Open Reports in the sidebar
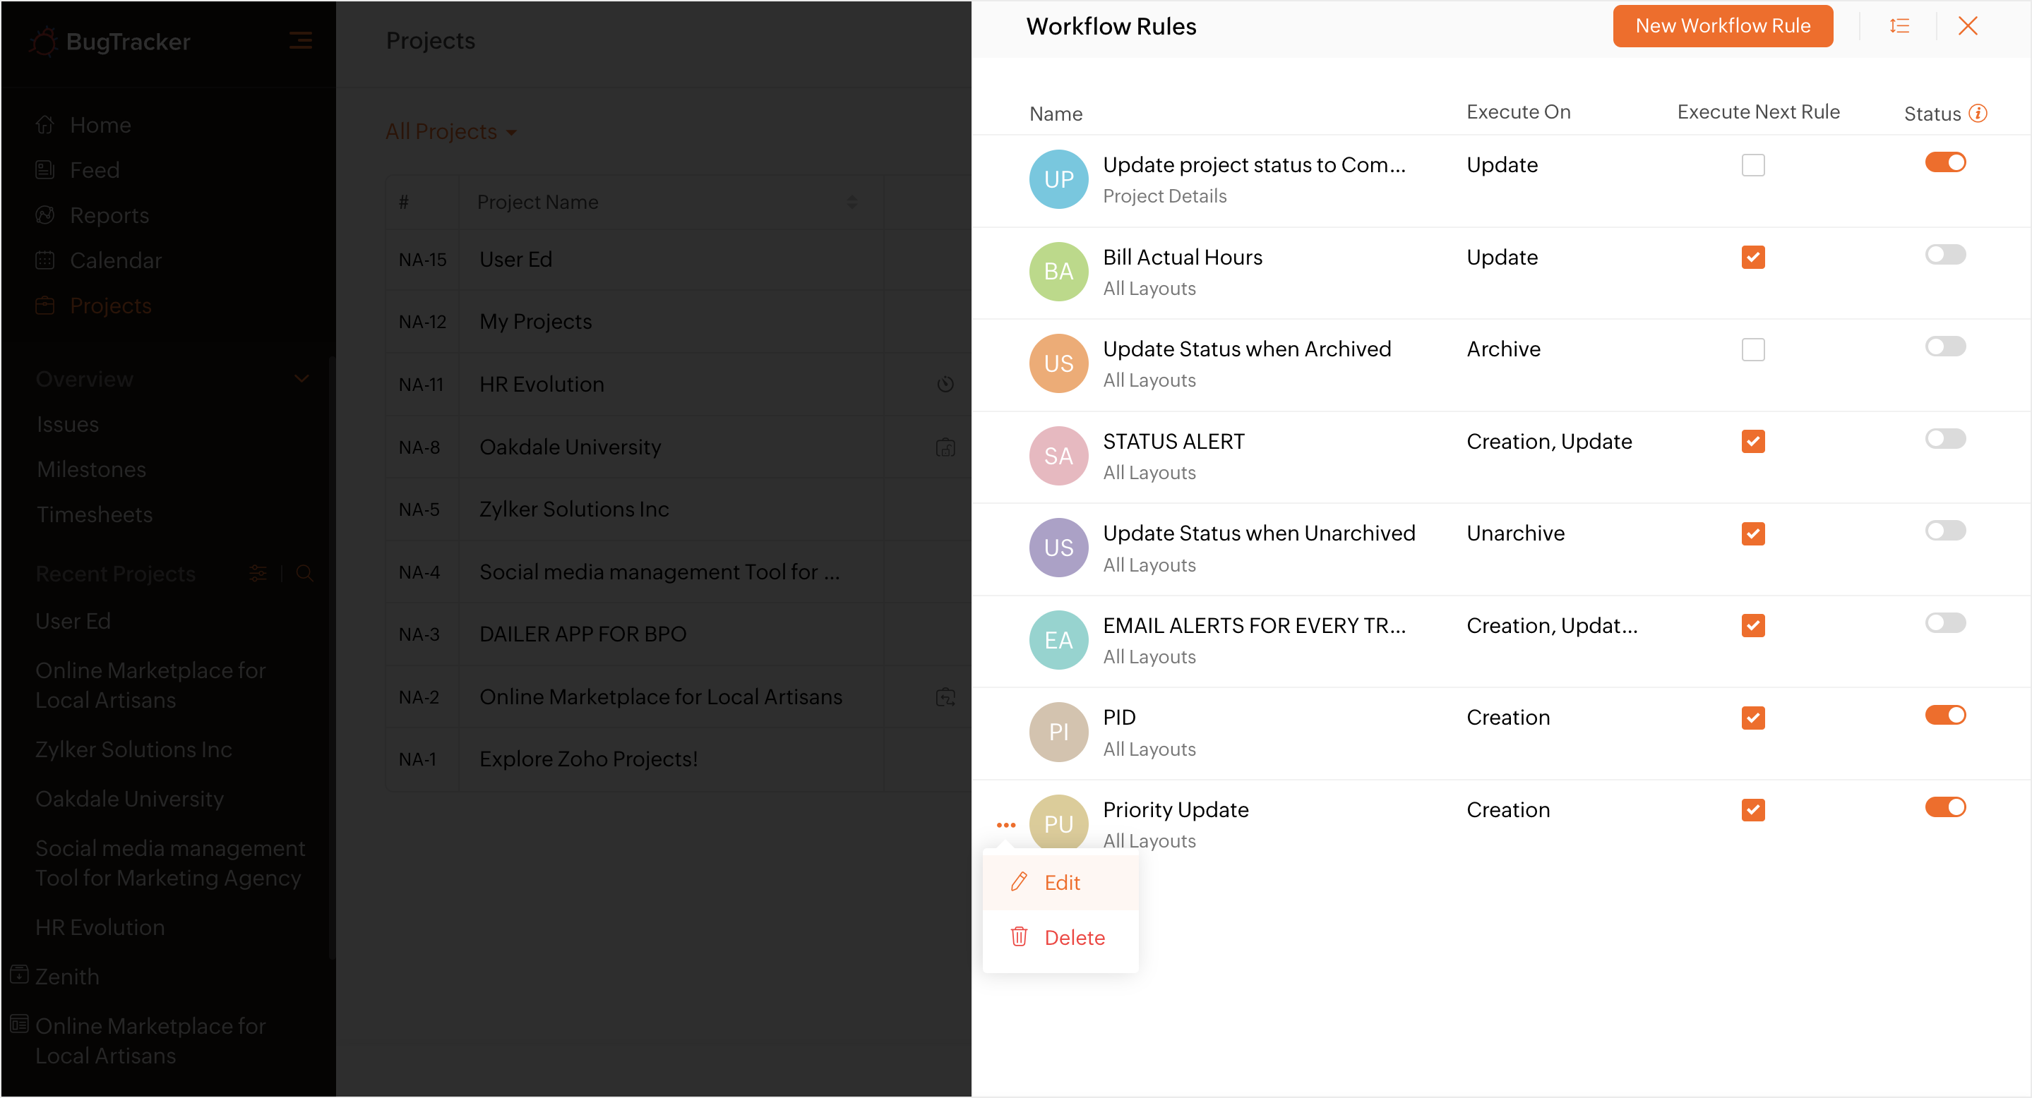This screenshot has width=2032, height=1098. click(x=109, y=215)
